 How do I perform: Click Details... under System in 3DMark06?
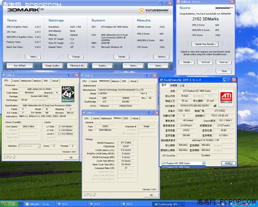tap(122, 56)
